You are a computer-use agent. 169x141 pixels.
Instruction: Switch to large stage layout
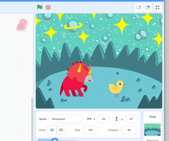pyautogui.click(x=148, y=7)
